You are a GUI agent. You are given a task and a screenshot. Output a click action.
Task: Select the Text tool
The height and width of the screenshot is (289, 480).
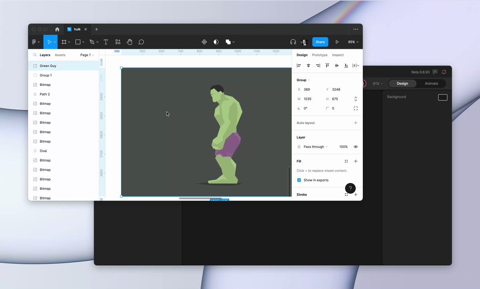(x=106, y=42)
